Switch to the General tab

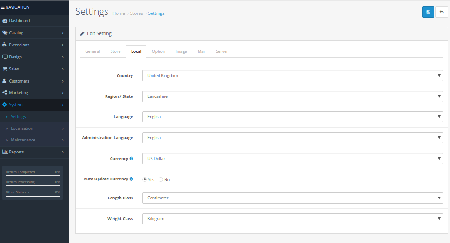click(93, 51)
